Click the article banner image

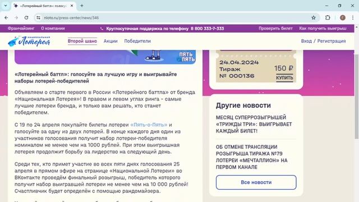105,57
